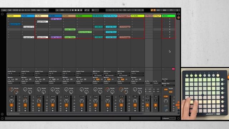The width and height of the screenshot is (229, 129).
Task: Set track 2 Monitor to Auto
Action: (13, 79)
